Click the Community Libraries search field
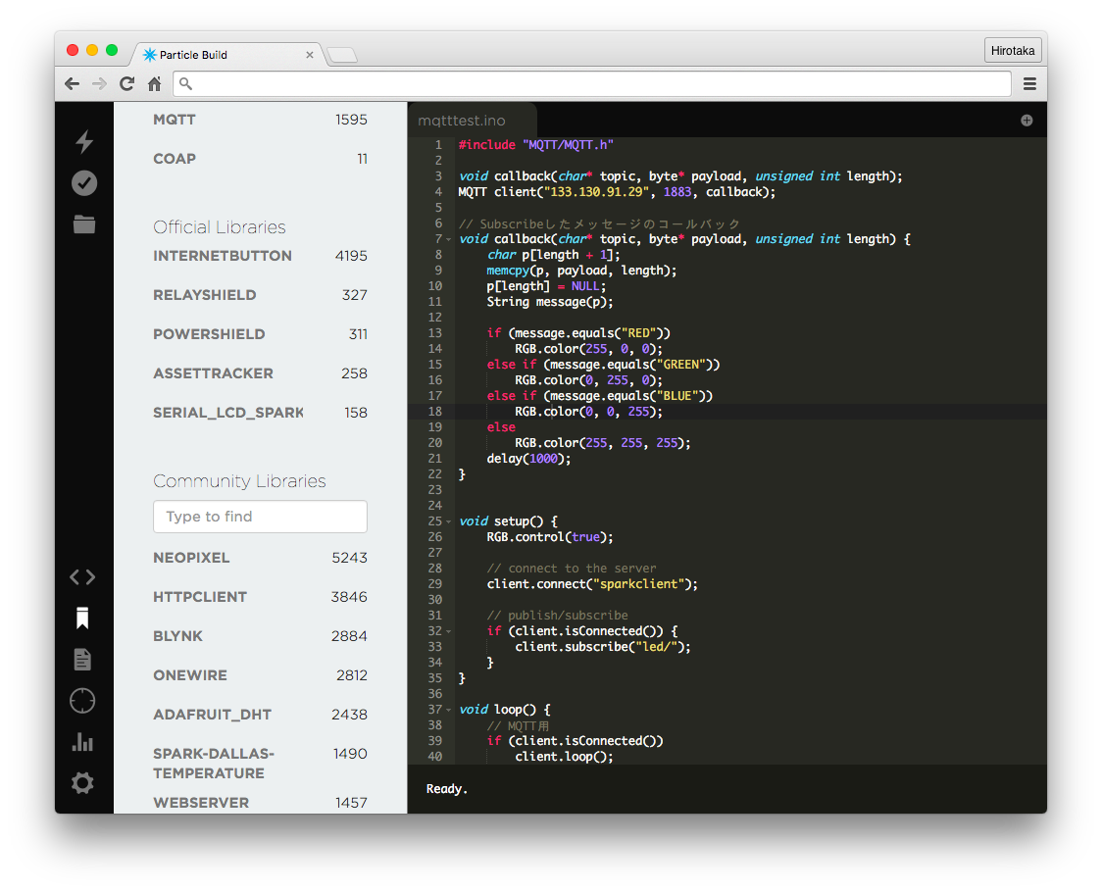 point(260,517)
